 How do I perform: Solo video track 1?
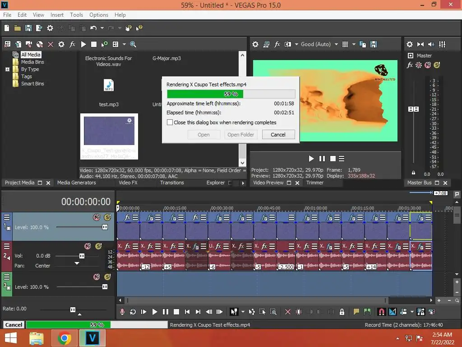point(107,217)
